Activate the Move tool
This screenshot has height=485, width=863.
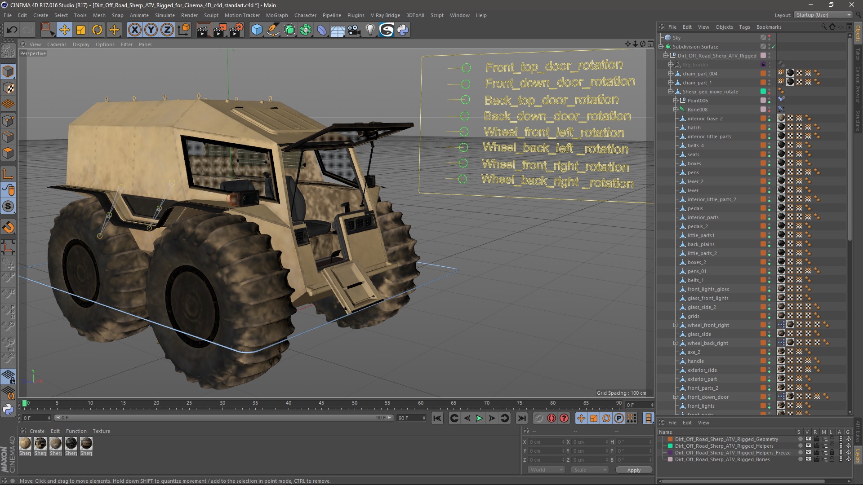[x=64, y=30]
